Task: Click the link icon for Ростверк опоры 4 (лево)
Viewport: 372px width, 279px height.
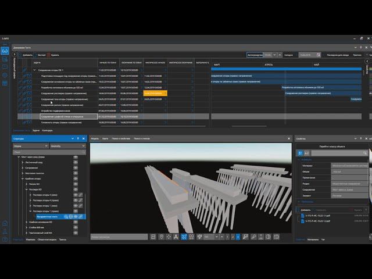Action: pyautogui.click(x=81, y=195)
